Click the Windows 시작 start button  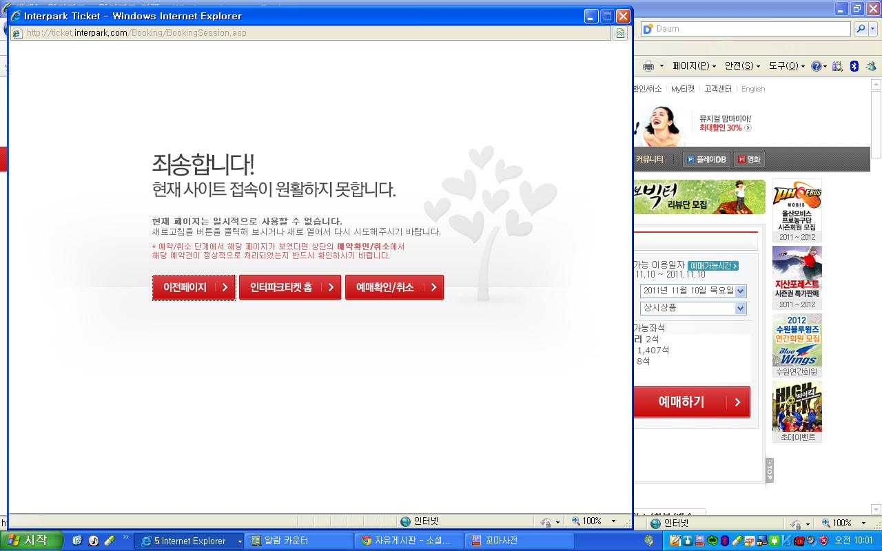click(29, 541)
